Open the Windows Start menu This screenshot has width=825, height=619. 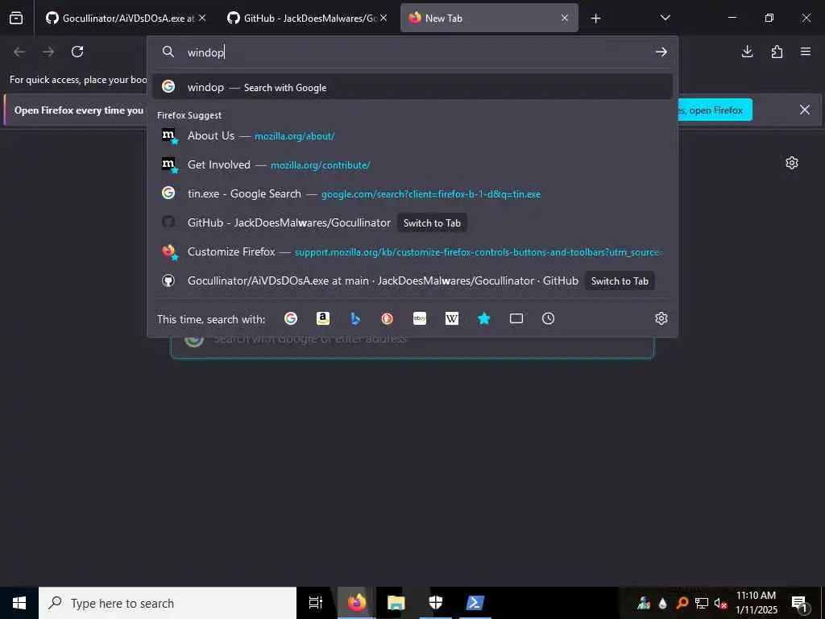click(x=19, y=603)
